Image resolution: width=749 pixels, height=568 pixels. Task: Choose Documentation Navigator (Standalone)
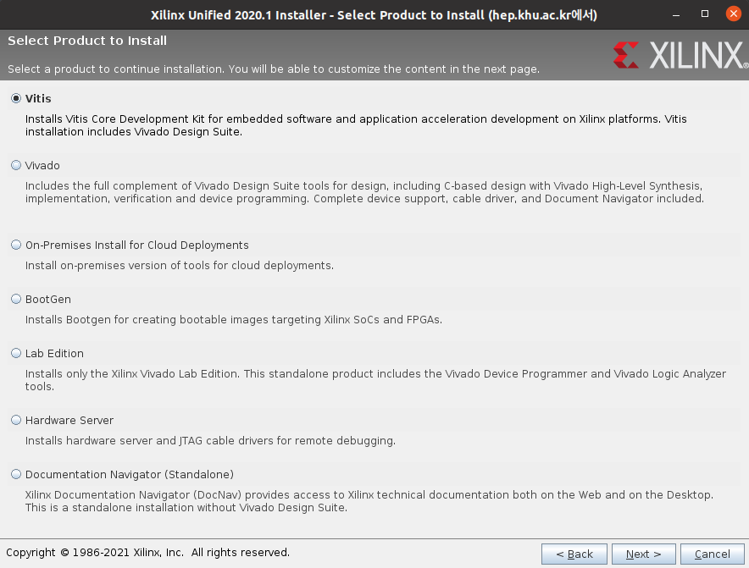click(x=16, y=475)
